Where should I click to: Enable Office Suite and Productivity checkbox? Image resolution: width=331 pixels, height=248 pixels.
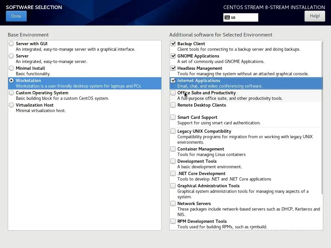pos(173,93)
